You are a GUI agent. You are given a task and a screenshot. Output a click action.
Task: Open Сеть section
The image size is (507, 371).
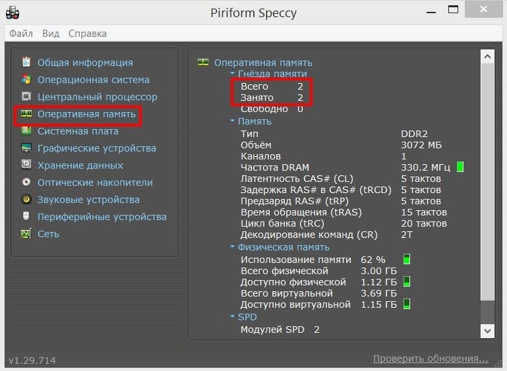(x=49, y=234)
